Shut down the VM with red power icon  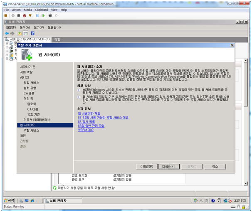click(x=25, y=15)
